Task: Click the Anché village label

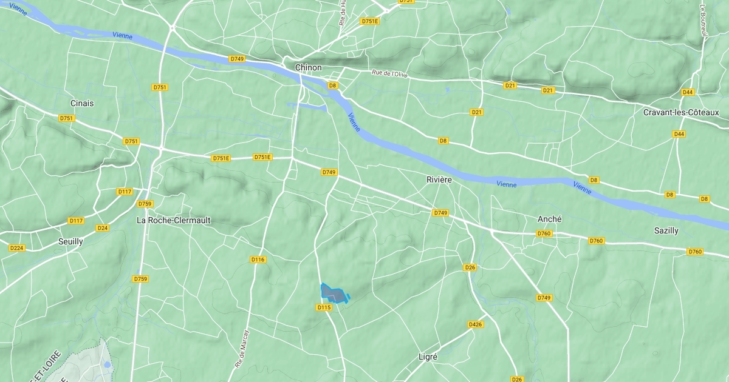Action: 550,219
